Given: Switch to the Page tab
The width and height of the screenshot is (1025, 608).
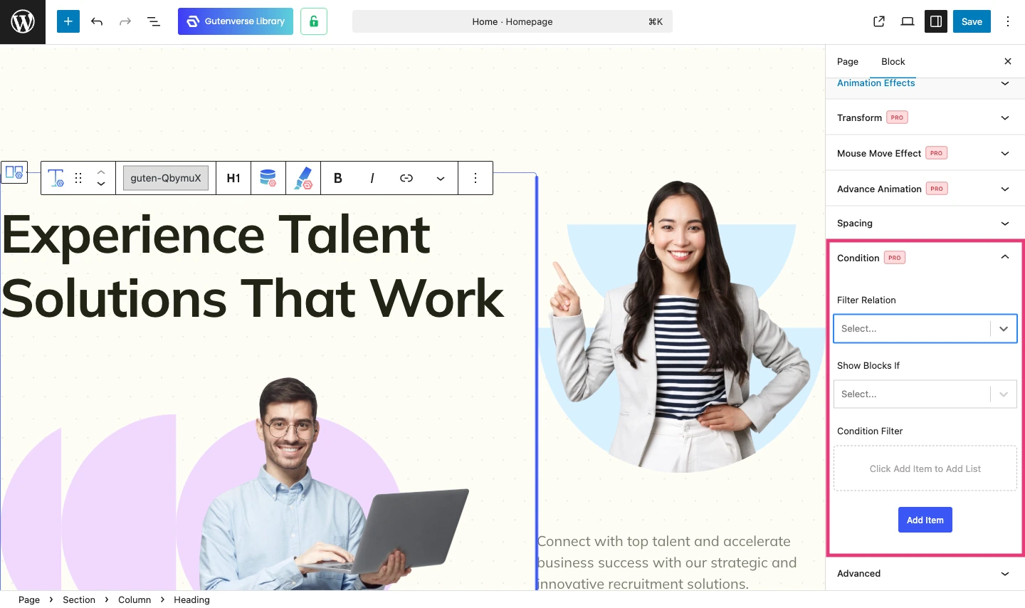Looking at the screenshot, I should 847,62.
